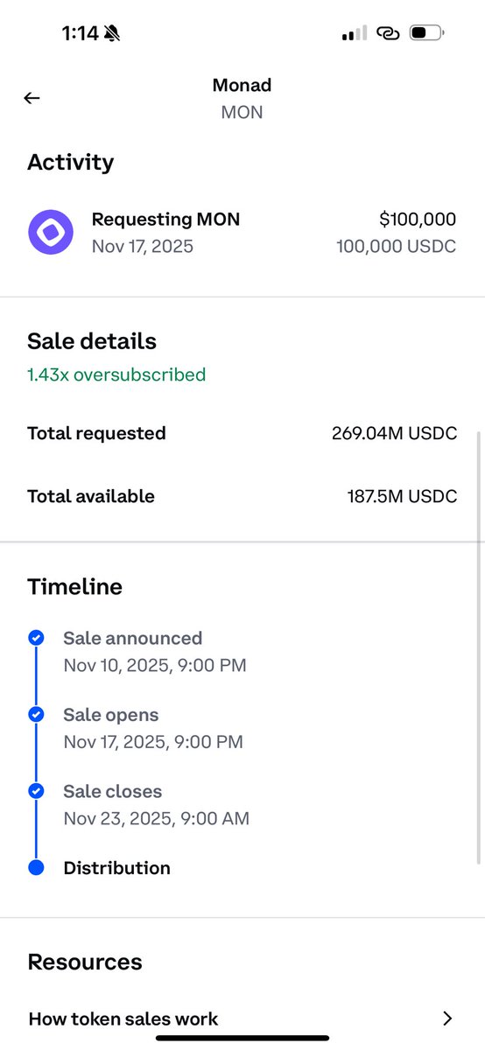The height and width of the screenshot is (1050, 485).
Task: Tap the $100,000 request amount
Action: click(x=418, y=220)
